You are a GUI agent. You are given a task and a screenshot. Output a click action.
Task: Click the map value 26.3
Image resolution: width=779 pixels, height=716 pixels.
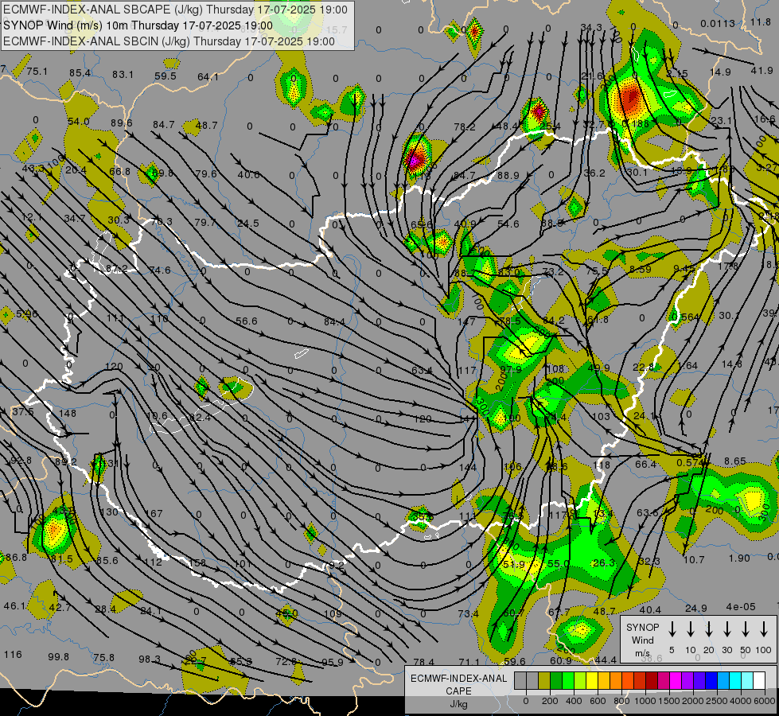604,562
